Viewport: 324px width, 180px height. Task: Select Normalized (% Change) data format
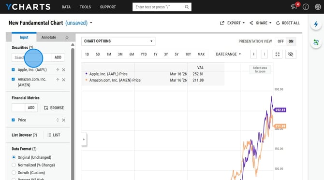coord(14,165)
